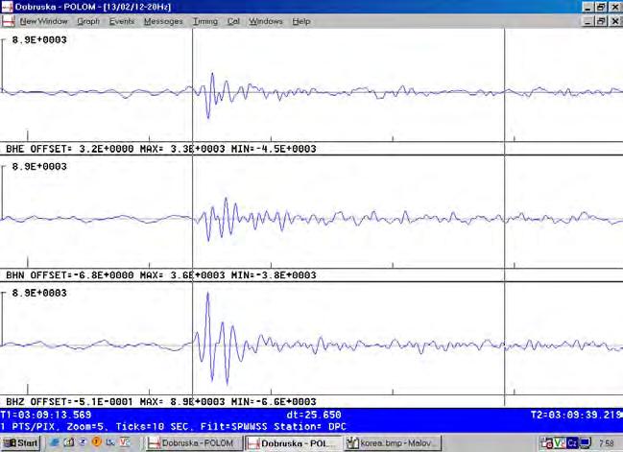Click the BHZ OFFSET channel info line
Image resolution: width=623 pixels, height=452 pixels.
tap(161, 401)
